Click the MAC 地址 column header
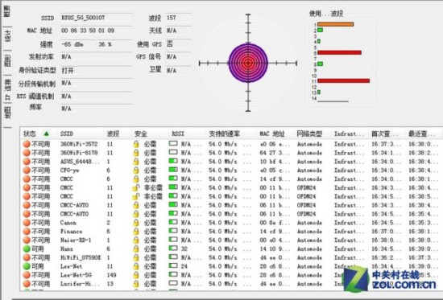The width and height of the screenshot is (443, 300). pos(272,134)
